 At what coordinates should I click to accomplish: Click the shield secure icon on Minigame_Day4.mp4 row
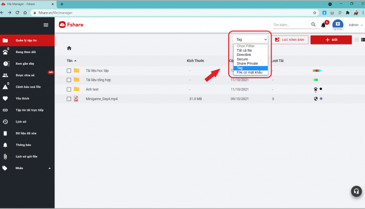point(316,99)
